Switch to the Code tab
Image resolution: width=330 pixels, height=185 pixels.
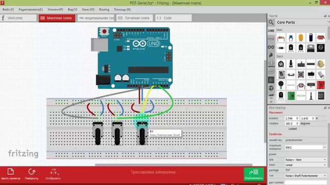(x=173, y=18)
